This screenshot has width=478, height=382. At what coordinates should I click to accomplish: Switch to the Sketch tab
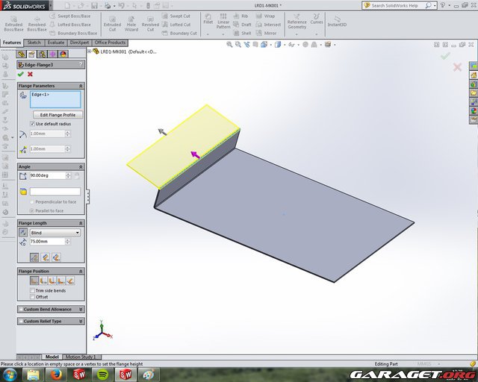click(x=34, y=43)
